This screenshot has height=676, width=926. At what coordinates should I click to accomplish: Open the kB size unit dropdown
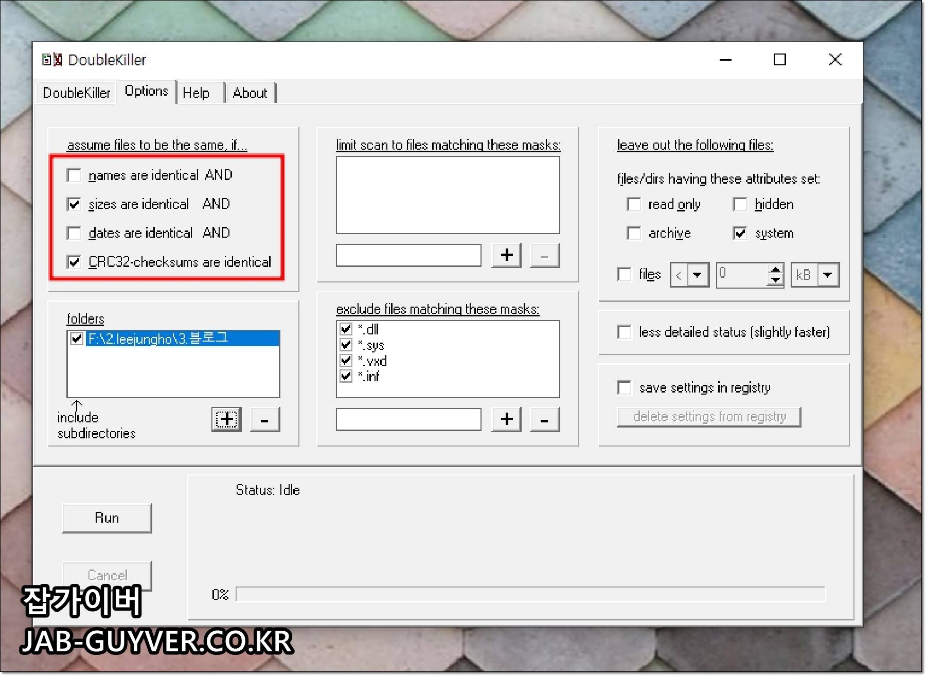827,275
